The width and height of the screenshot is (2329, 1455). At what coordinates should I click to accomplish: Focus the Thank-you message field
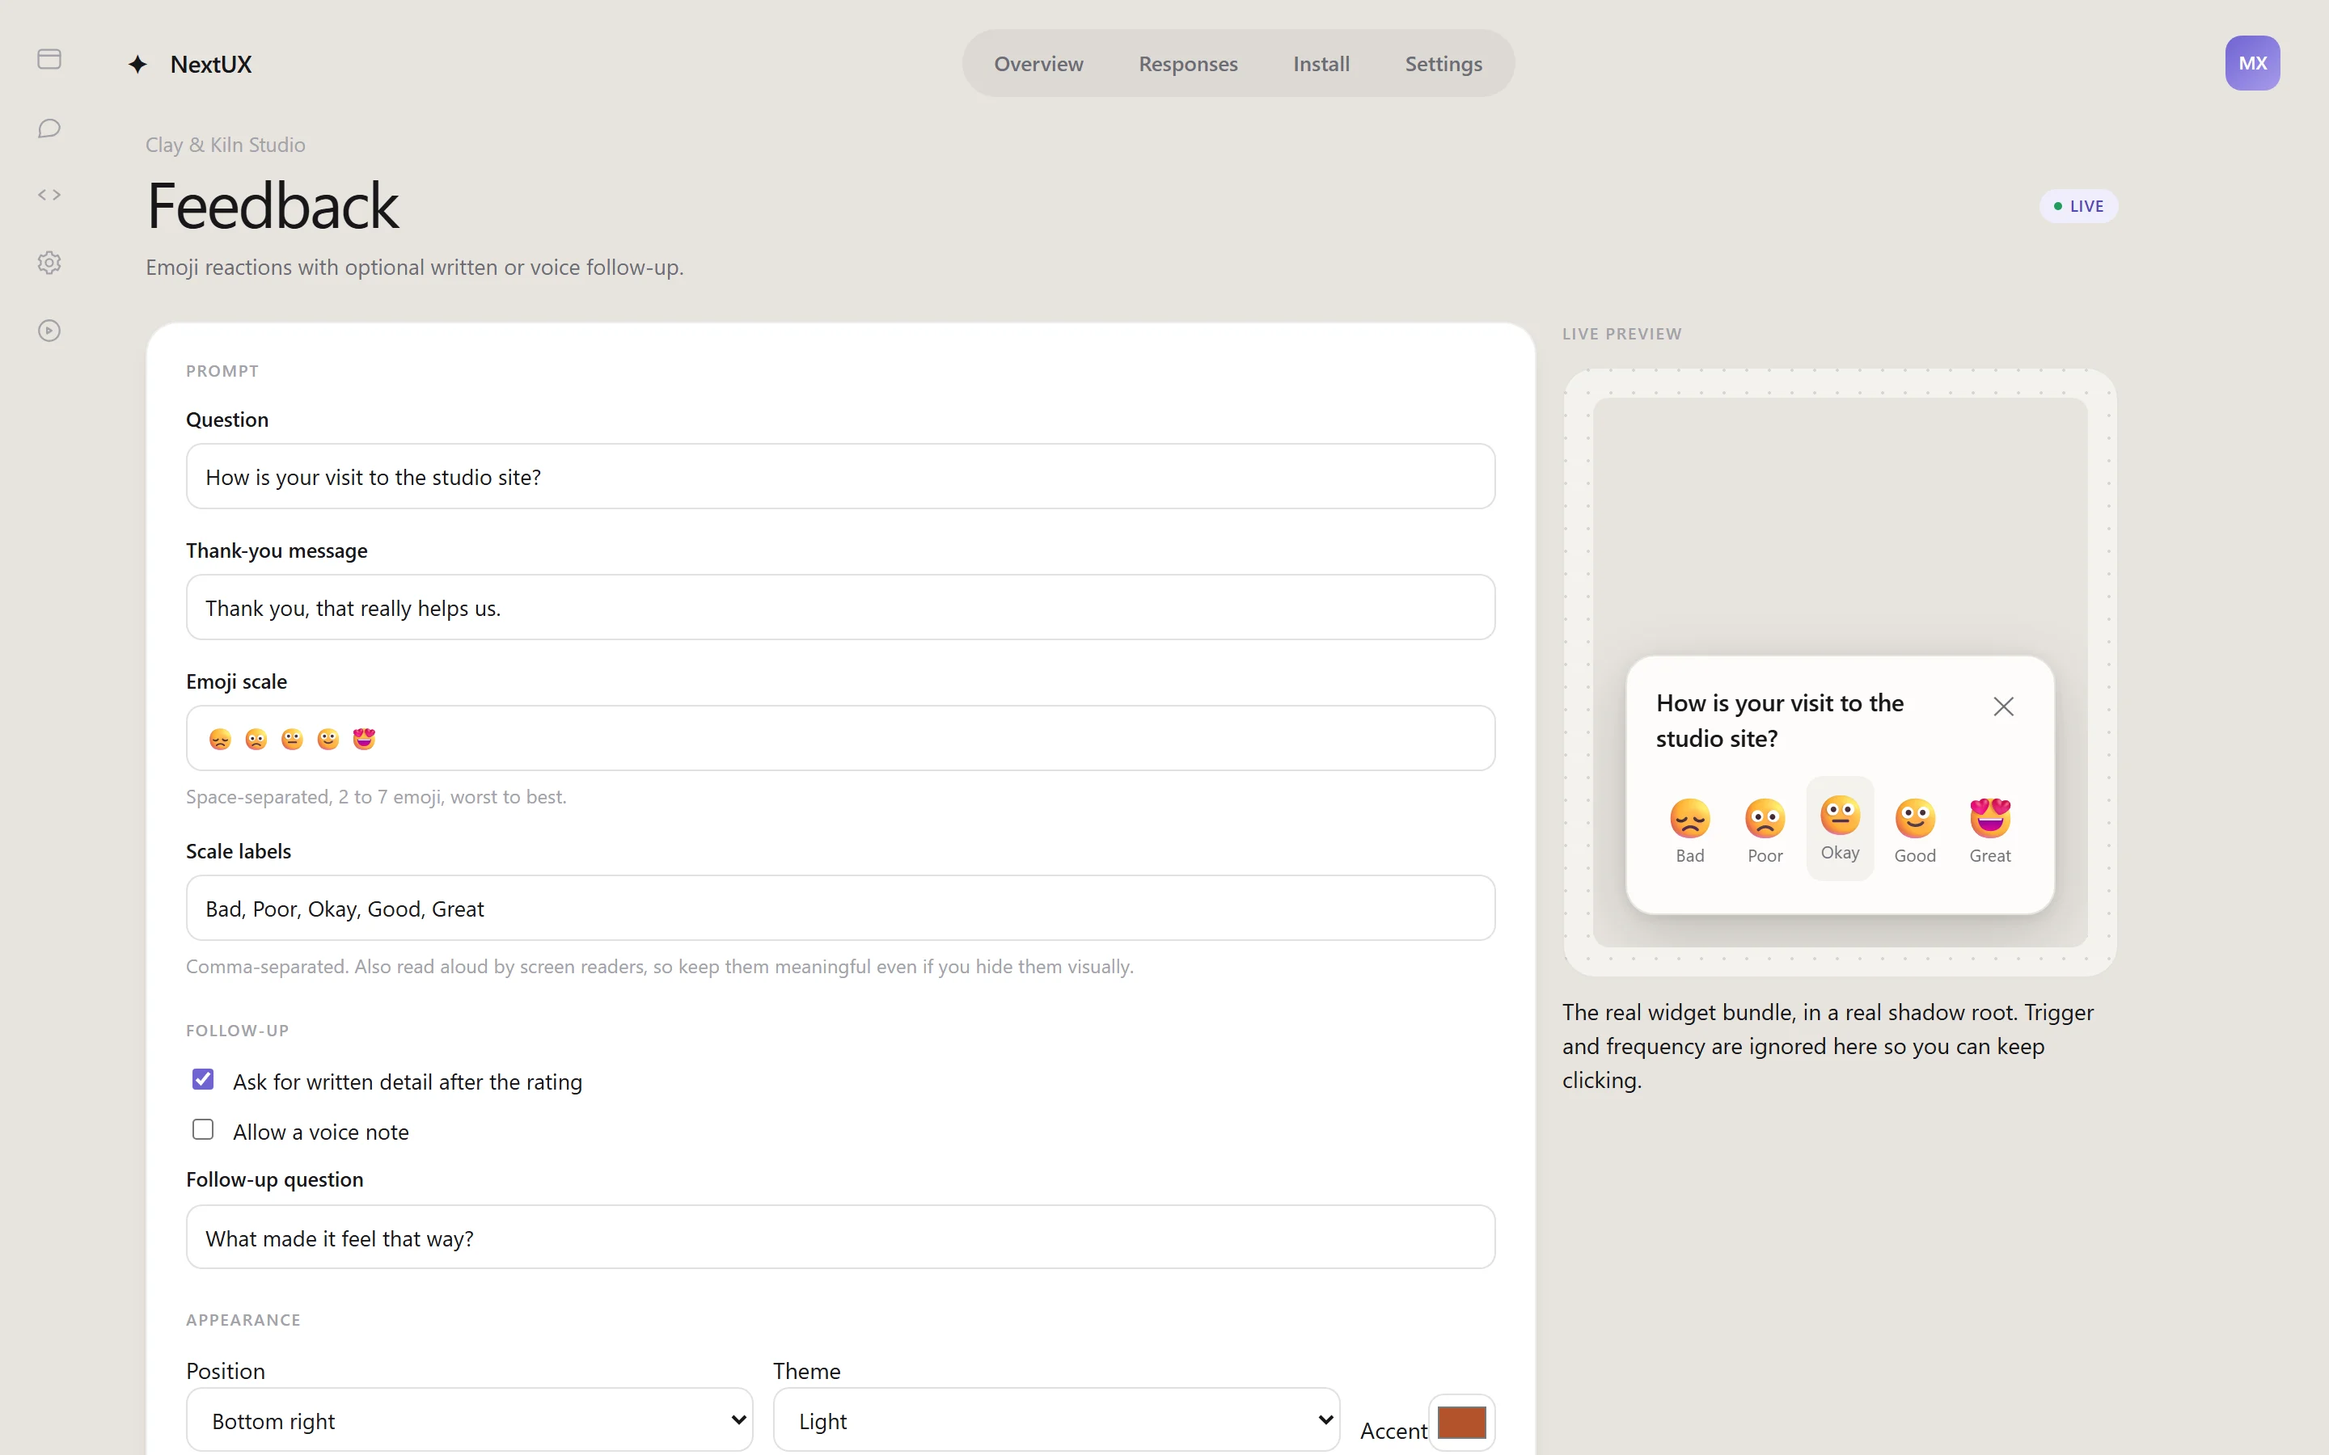pos(840,607)
